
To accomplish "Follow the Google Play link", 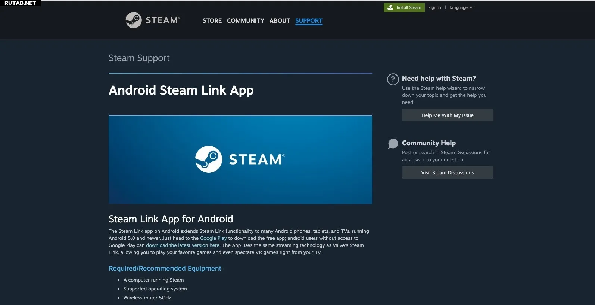I will (213, 238).
